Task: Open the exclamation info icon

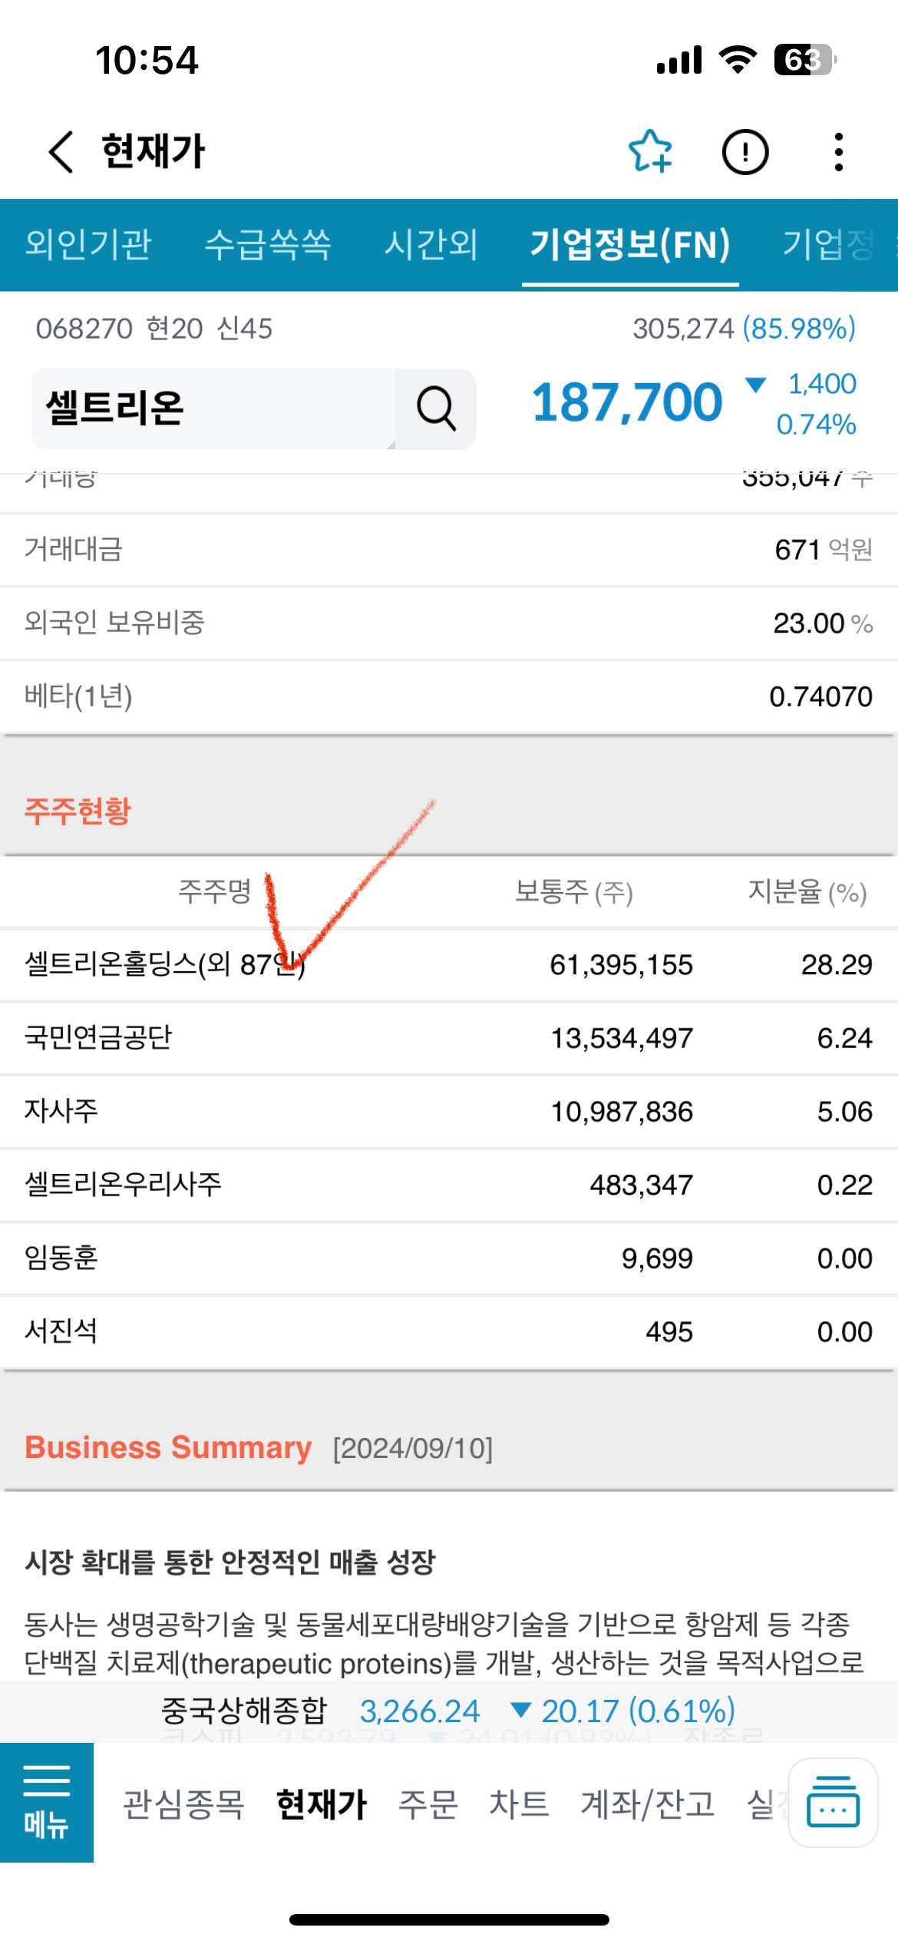Action: tap(744, 152)
